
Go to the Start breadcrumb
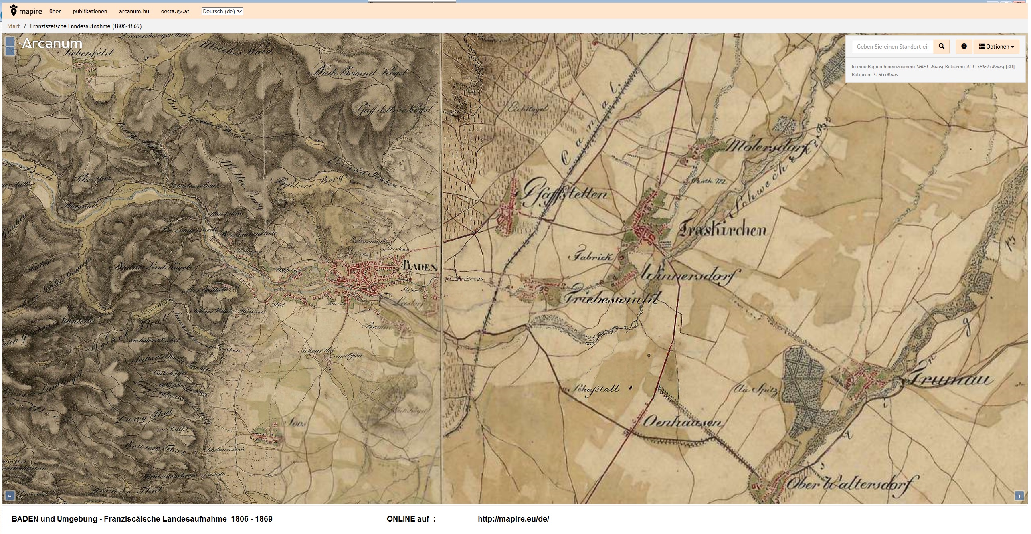click(x=13, y=26)
